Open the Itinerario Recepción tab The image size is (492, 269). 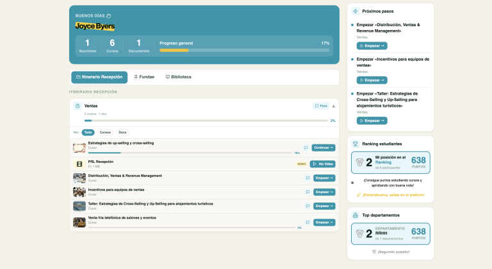point(99,77)
